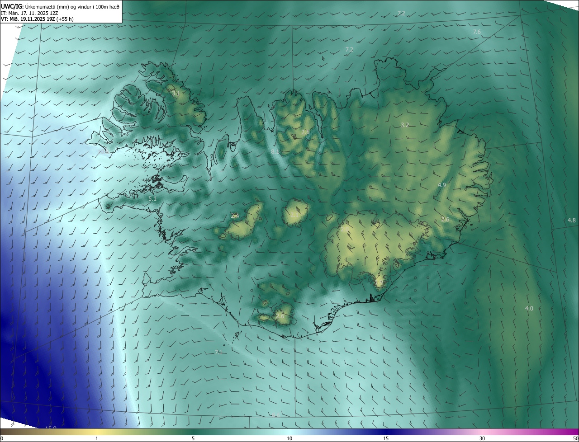The height and width of the screenshot is (442, 579).
Task: Click the 15.0 value in the southwest corner
Action: click(51, 428)
